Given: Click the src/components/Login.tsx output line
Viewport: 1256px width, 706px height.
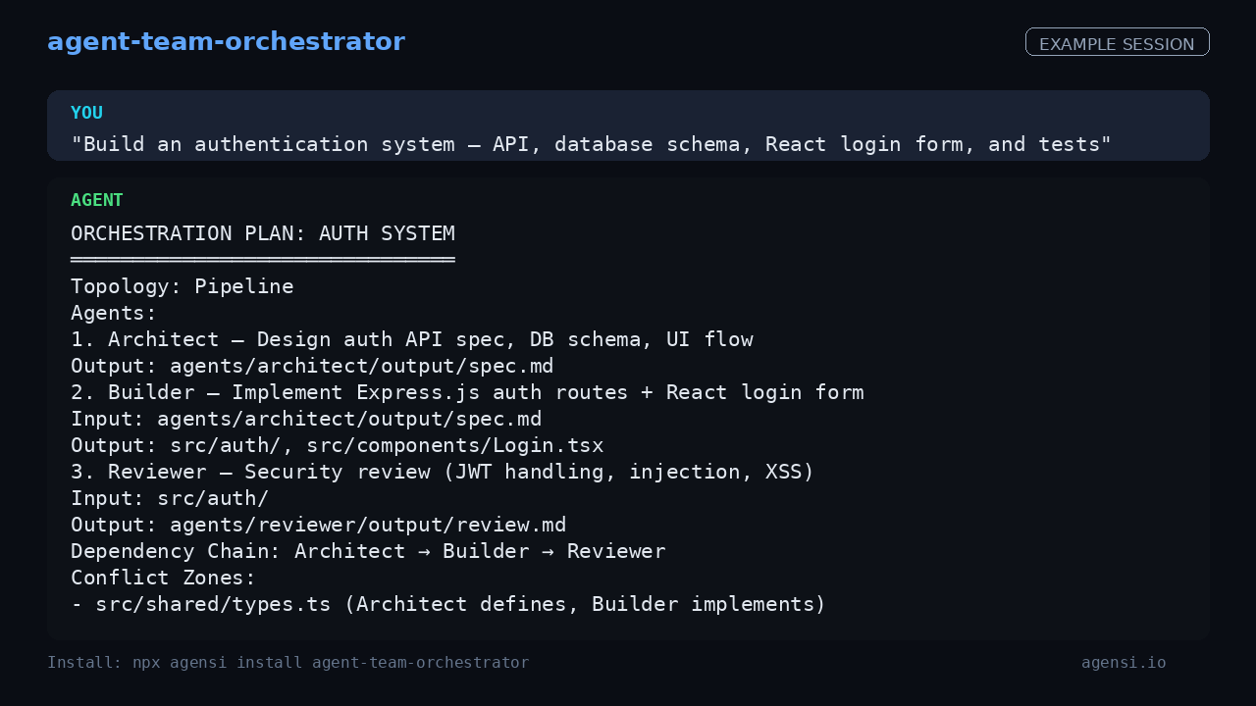Looking at the screenshot, I should coord(338,445).
